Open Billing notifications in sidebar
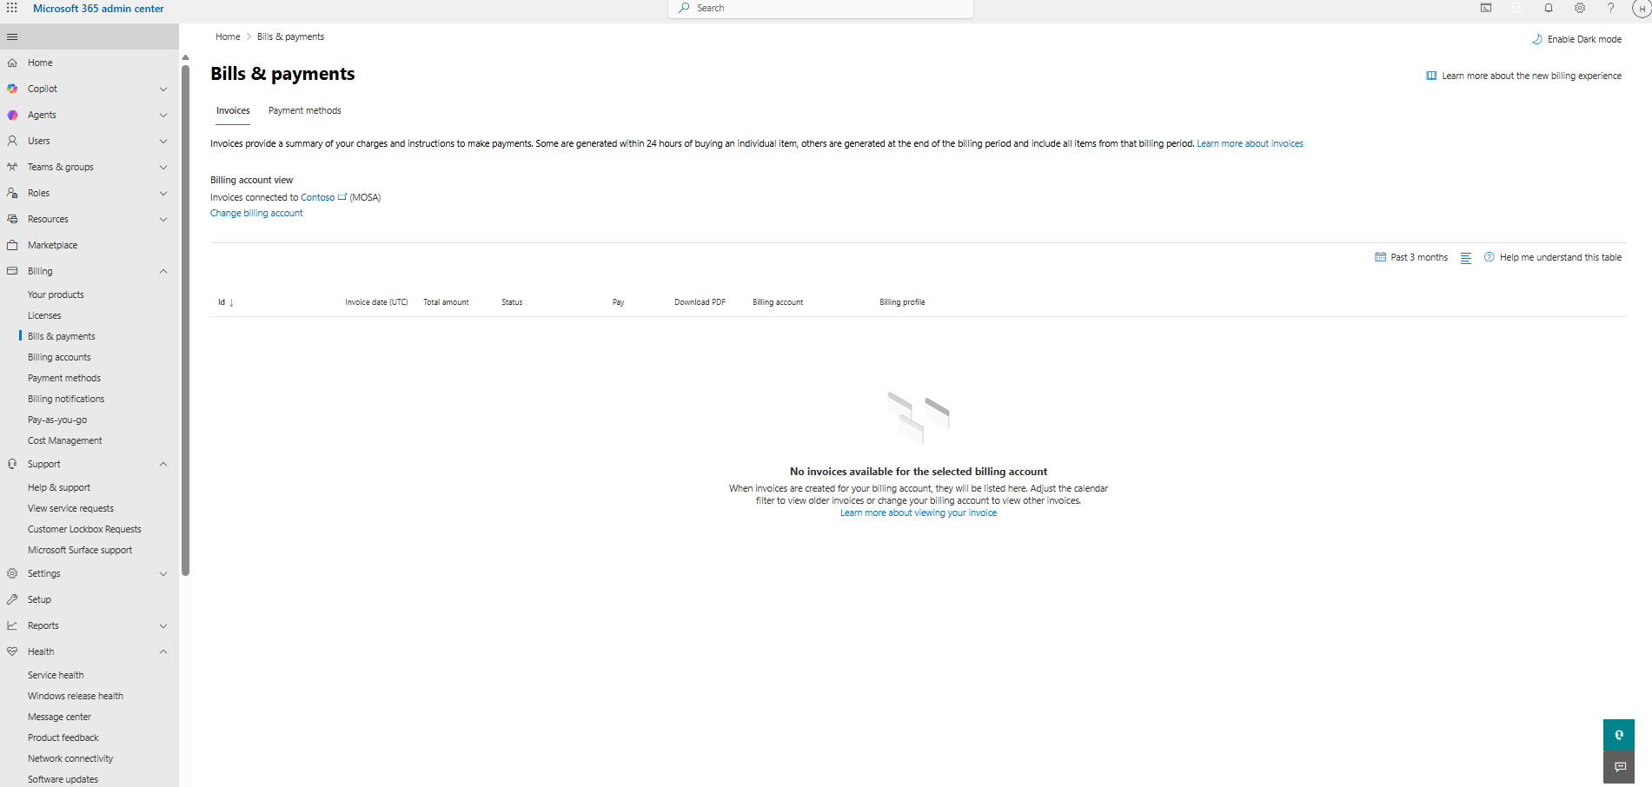Viewport: 1652px width, 787px height. (x=66, y=399)
